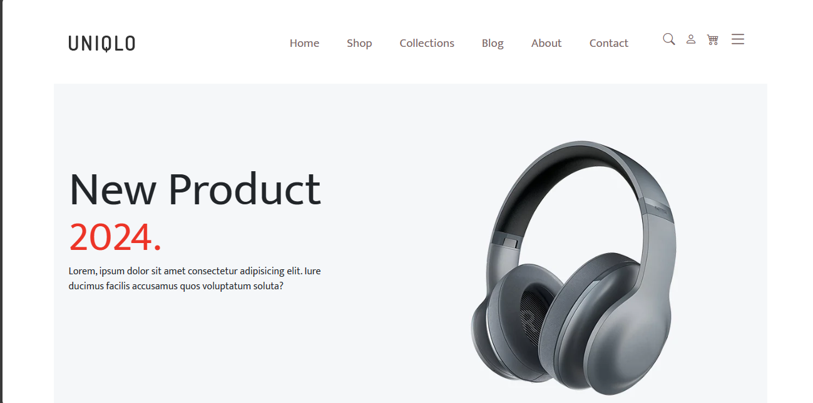Click the user account icon

coord(691,39)
